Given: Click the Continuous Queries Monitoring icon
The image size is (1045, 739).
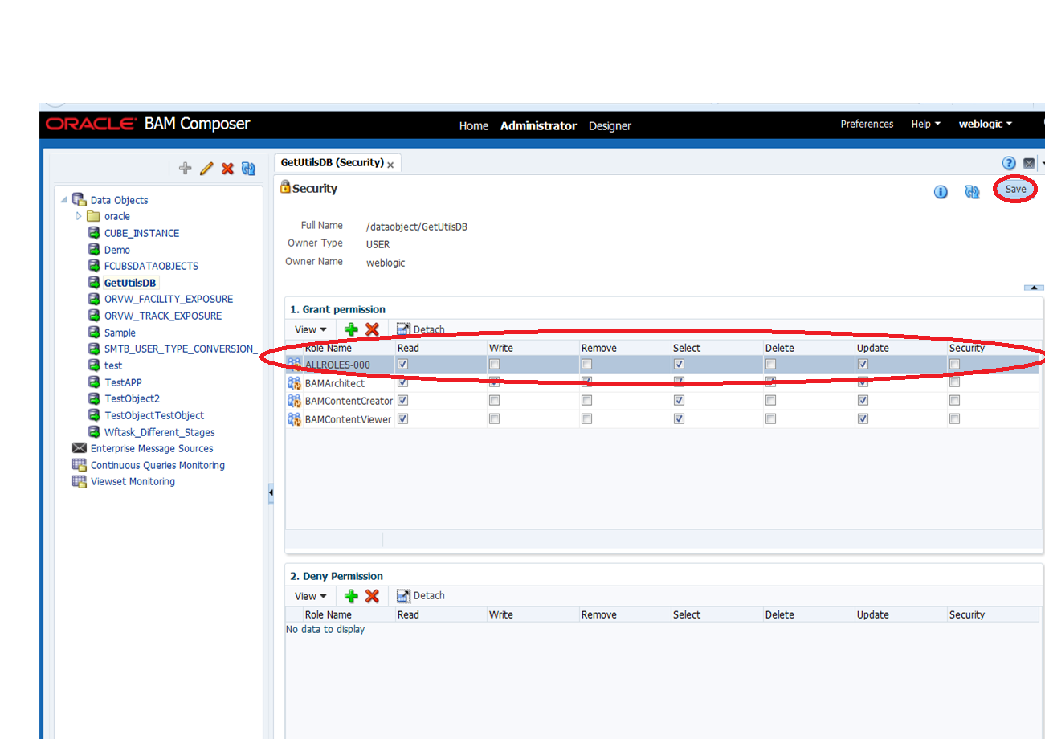Looking at the screenshot, I should (x=79, y=465).
